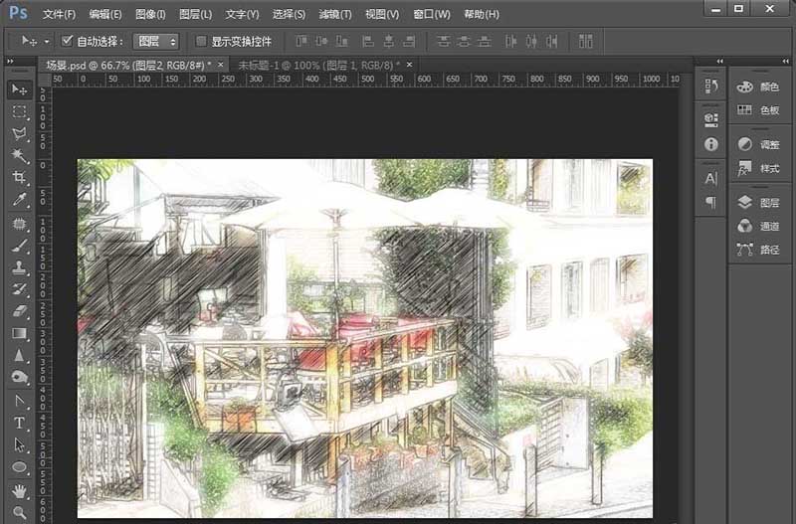Open the 图层 panel button
The height and width of the screenshot is (524, 796).
point(759,203)
